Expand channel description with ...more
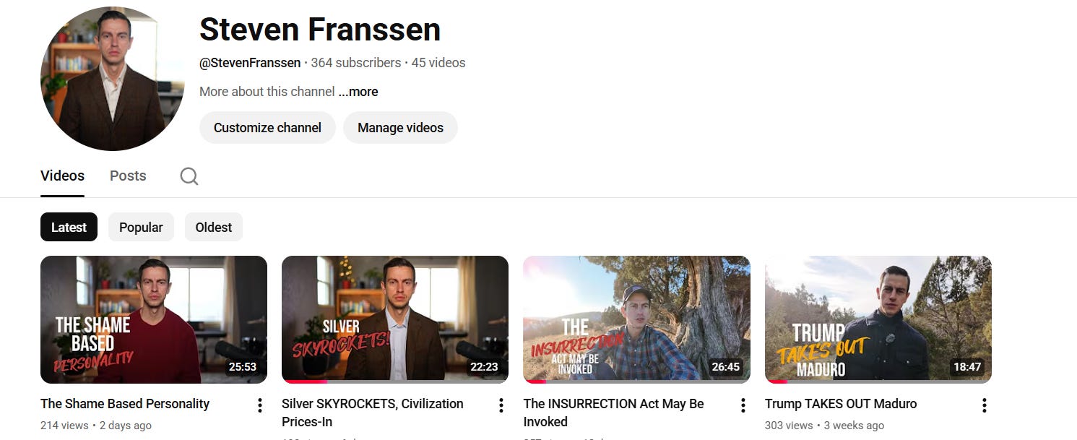The image size is (1077, 440). coord(358,92)
